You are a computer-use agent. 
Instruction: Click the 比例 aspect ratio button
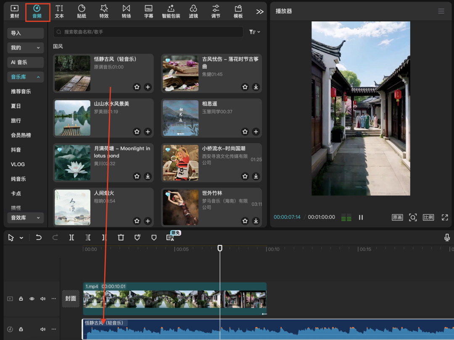[428, 217]
